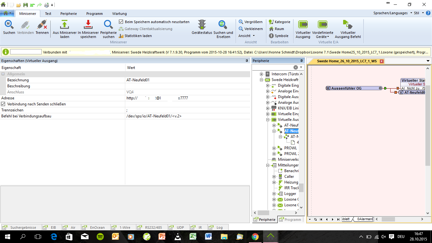Click the Bezeichnung value field AT-Neufeld01
Image resolution: width=432 pixels, height=243 pixels.
[187, 80]
